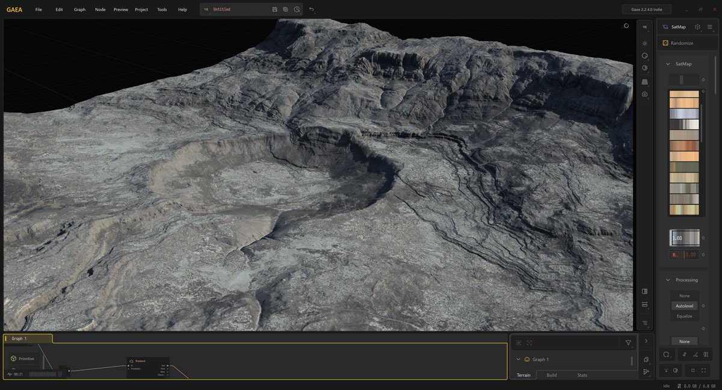This screenshot has height=390, width=722.
Task: Click the grid plane icon in viewport toolbar
Action: 644,81
